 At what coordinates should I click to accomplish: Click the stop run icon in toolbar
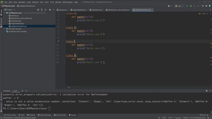point(198,6)
